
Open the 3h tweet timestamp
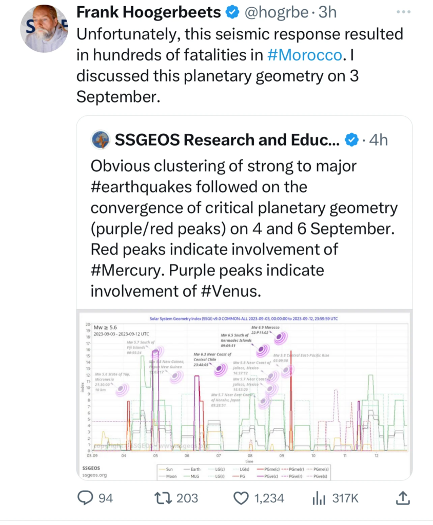pyautogui.click(x=327, y=12)
